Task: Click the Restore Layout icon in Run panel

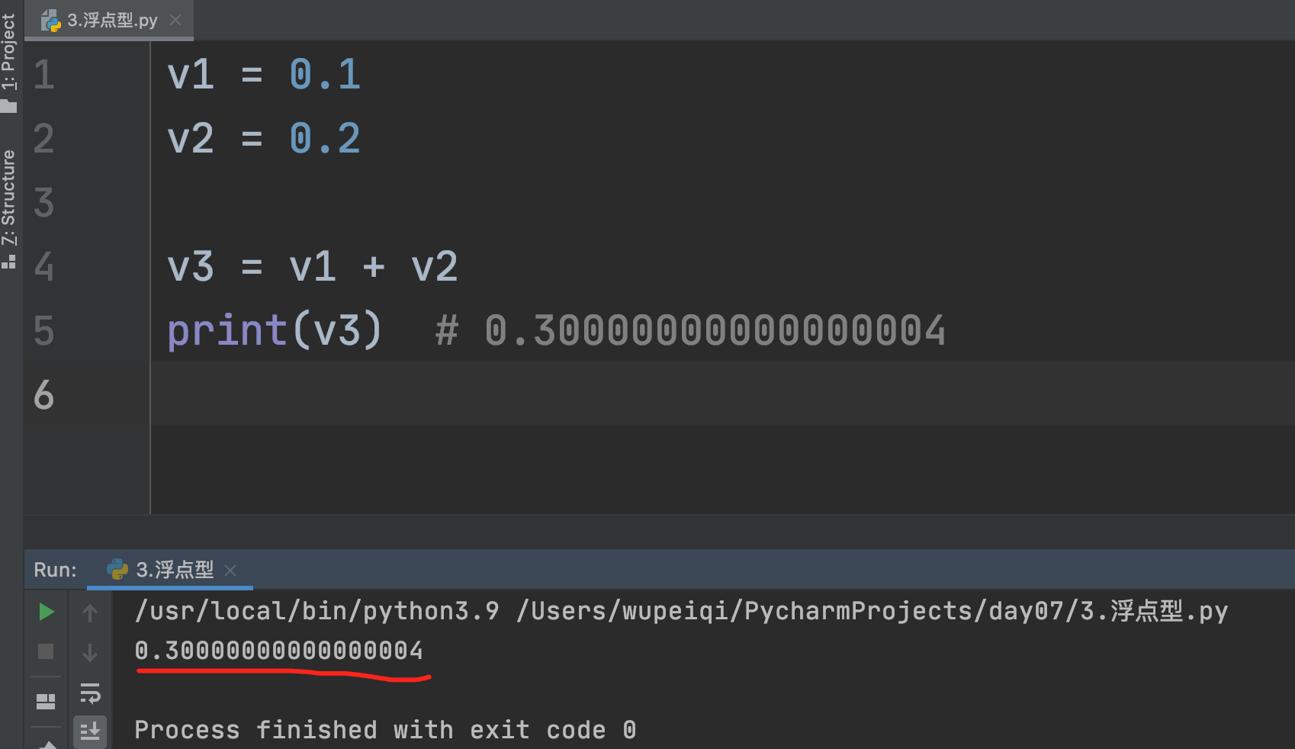Action: coord(46,701)
